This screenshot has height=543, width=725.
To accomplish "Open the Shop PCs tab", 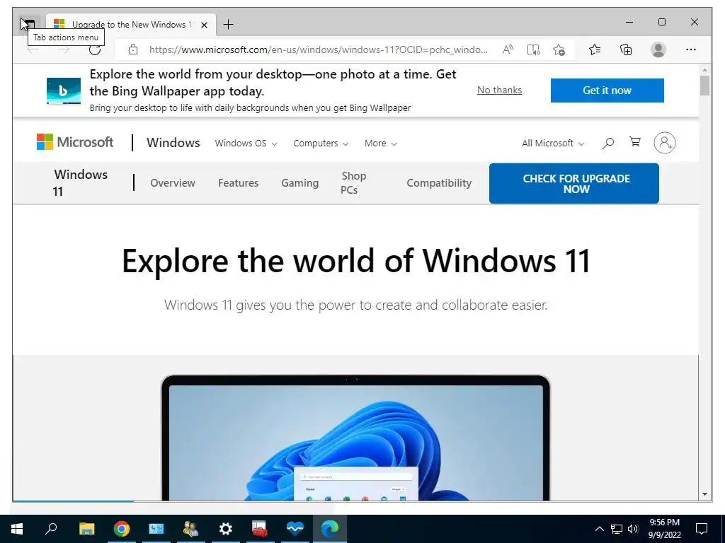I will tap(353, 183).
